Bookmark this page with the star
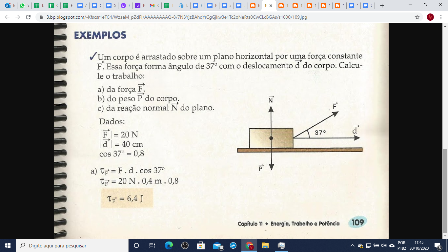This screenshot has height=252, width=448. [417, 17]
